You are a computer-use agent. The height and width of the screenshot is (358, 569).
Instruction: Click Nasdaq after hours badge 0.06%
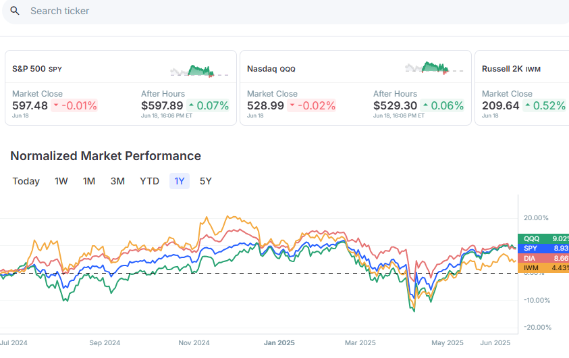pyautogui.click(x=442, y=105)
